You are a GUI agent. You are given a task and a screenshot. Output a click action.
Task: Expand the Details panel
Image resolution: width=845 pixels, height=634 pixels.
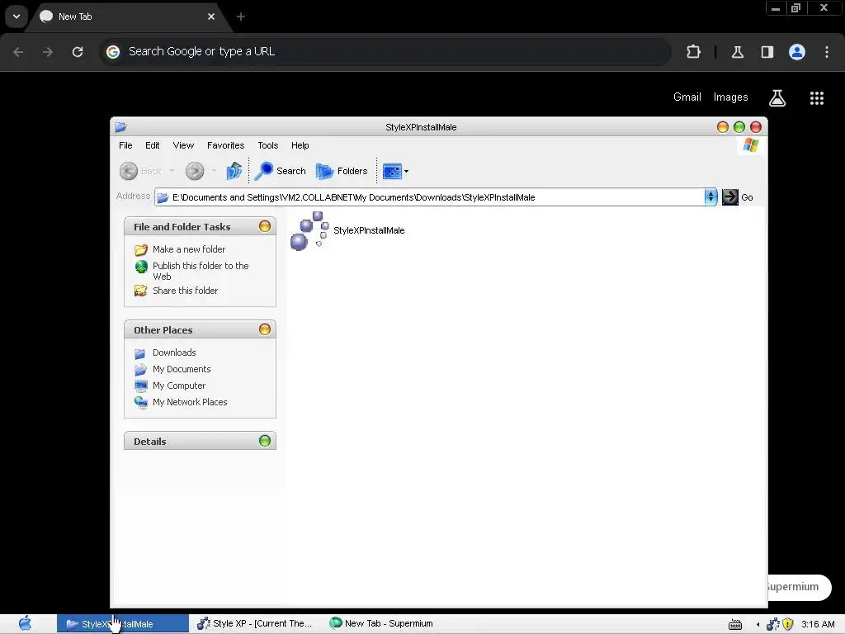coord(265,441)
